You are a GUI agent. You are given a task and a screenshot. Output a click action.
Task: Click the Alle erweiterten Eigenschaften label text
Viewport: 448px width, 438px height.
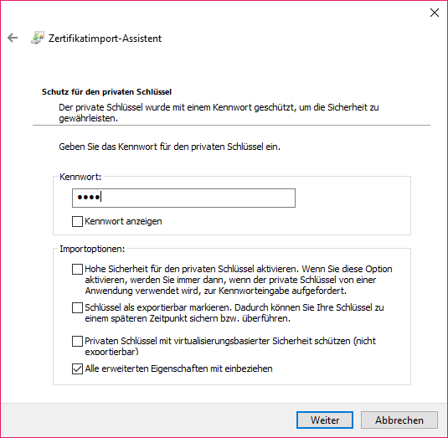pos(178,368)
